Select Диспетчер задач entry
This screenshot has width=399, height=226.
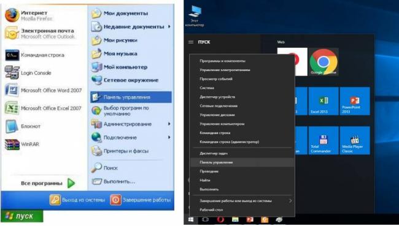pyautogui.click(x=242, y=153)
